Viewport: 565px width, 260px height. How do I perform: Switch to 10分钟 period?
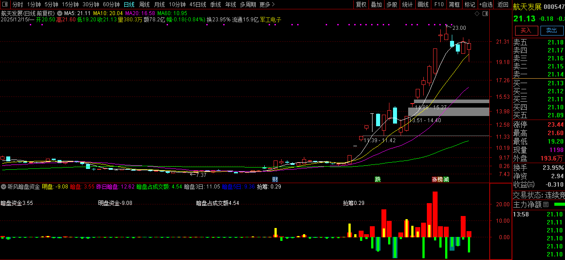[177, 4]
